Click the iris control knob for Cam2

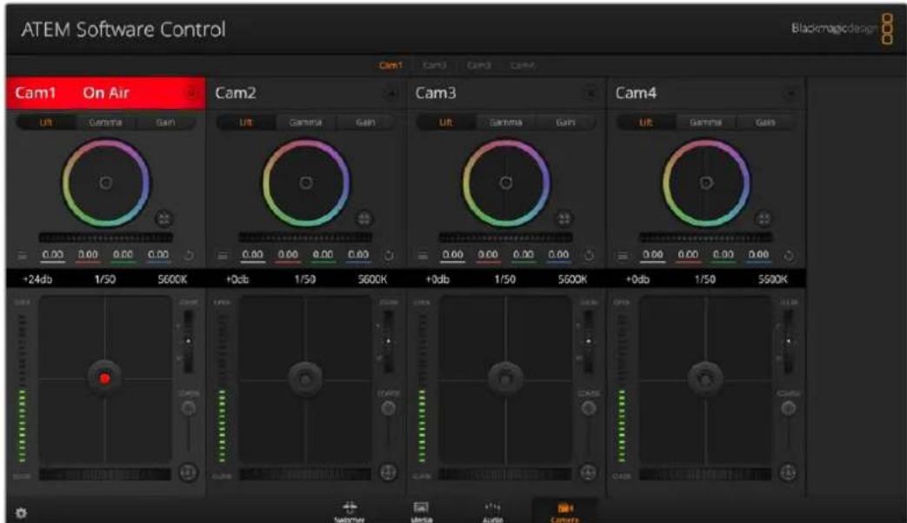tap(305, 379)
